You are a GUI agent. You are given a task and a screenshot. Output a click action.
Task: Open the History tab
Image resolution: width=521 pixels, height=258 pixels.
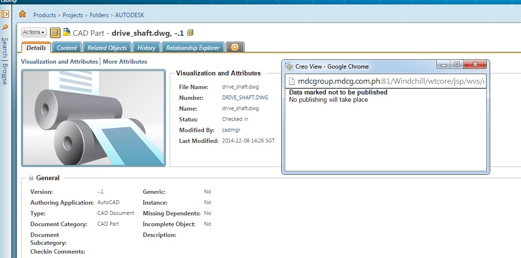pos(146,47)
